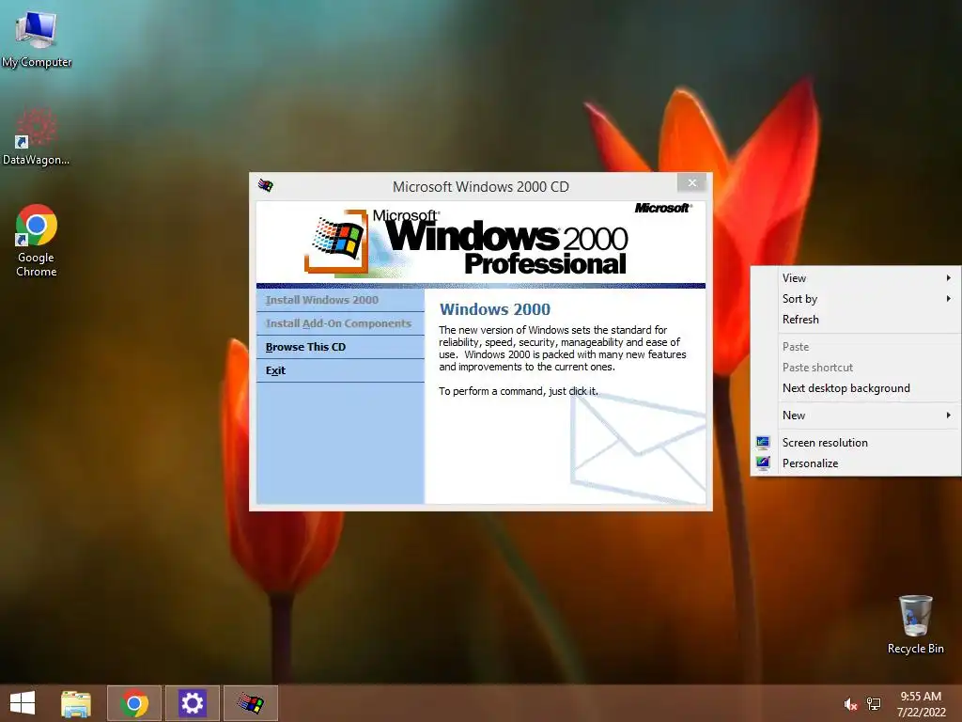This screenshot has width=962, height=722.
Task: Close the Microsoft Windows 2000 CD dialog
Action: tap(692, 182)
